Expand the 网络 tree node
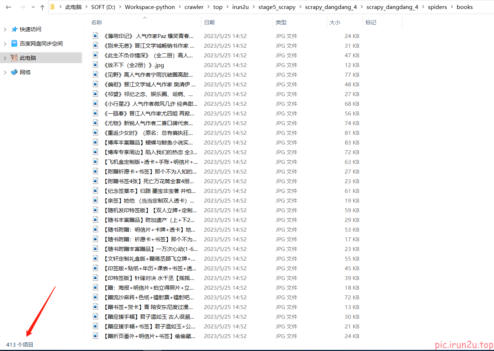The width and height of the screenshot is (494, 351). [5, 72]
